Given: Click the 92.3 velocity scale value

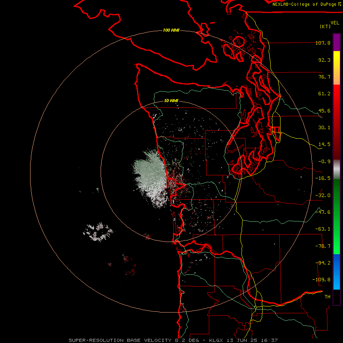Looking at the screenshot, I should (x=324, y=60).
